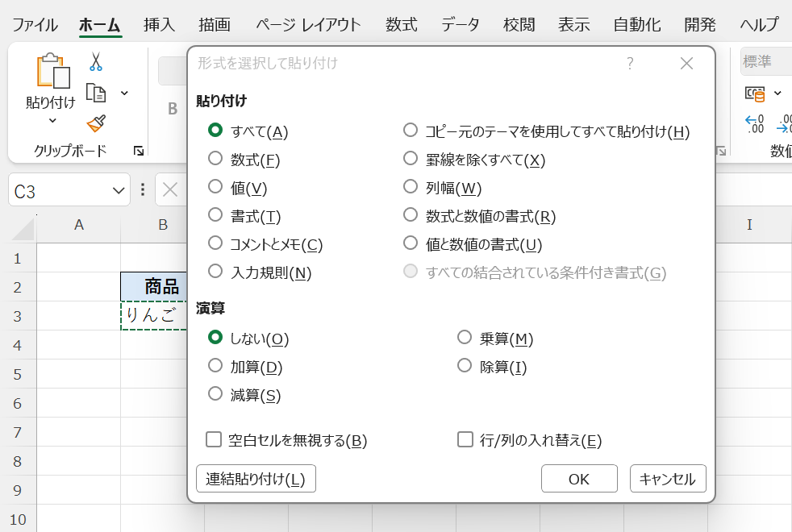Select cell B2 containing 商品
This screenshot has width=792, height=532.
pyautogui.click(x=154, y=286)
